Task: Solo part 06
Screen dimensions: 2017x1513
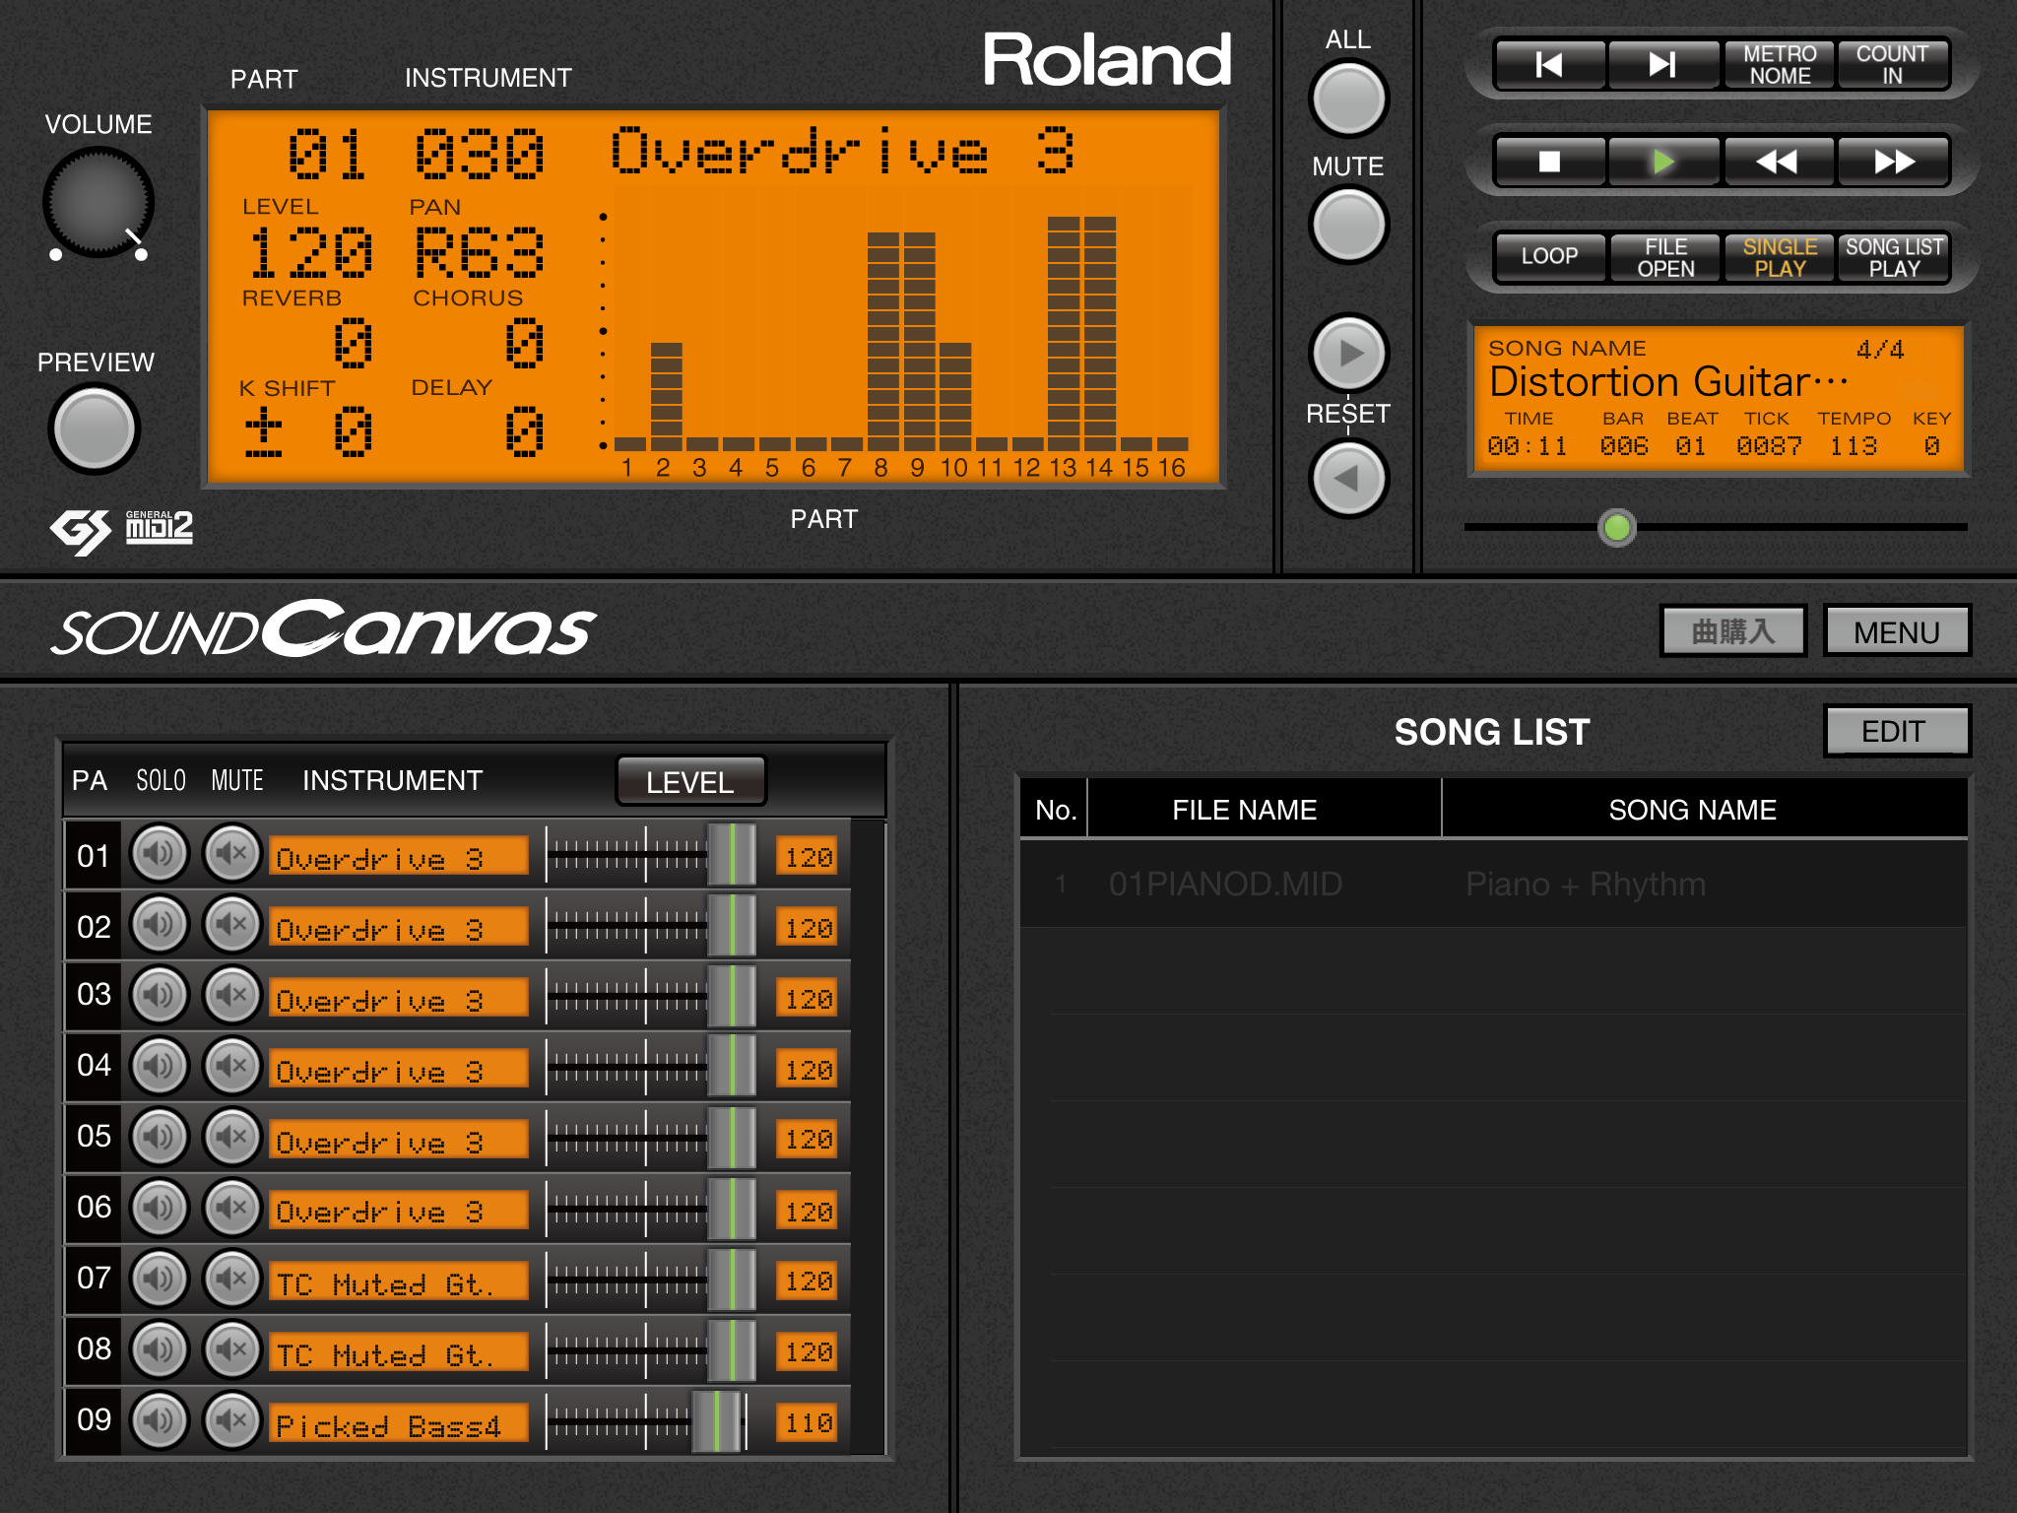Action: click(160, 1209)
